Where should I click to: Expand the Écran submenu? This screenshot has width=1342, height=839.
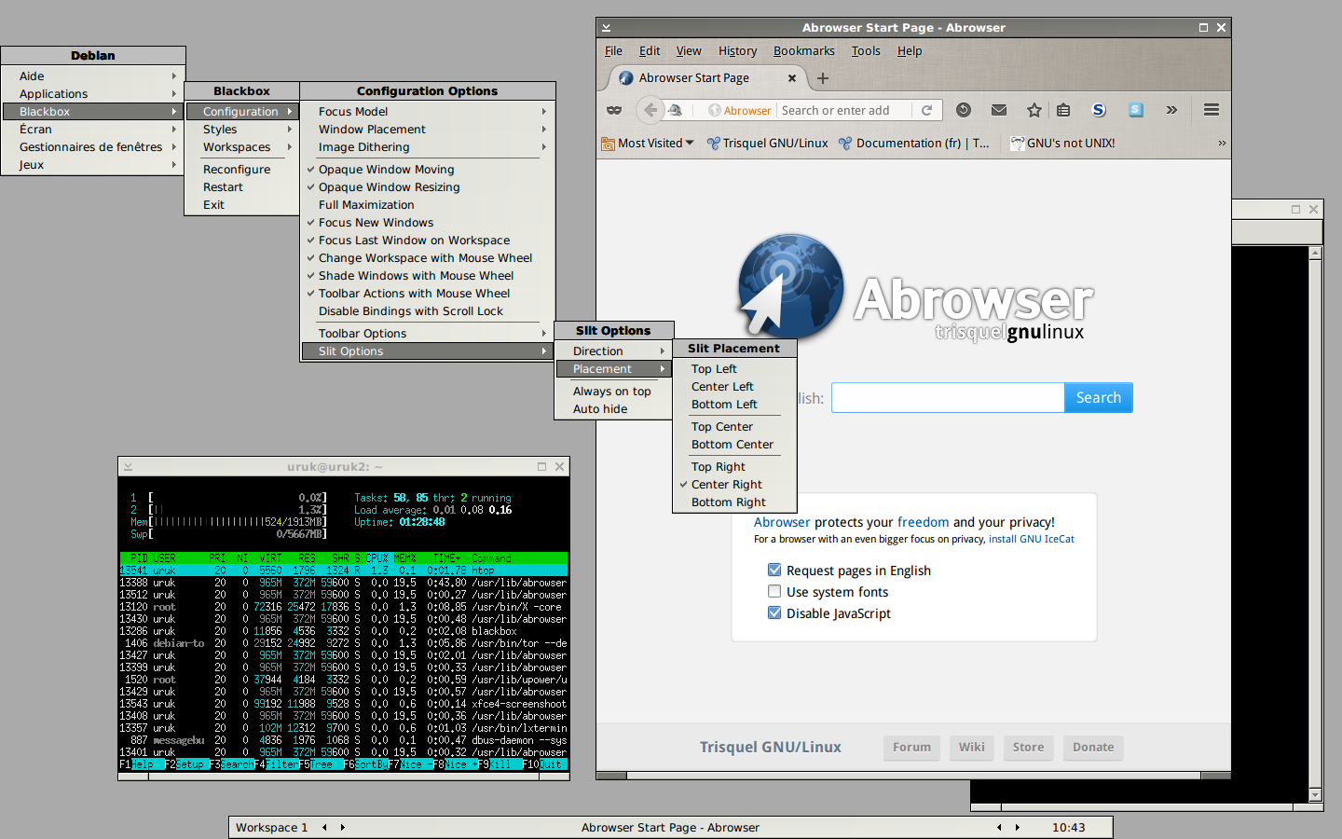(93, 130)
